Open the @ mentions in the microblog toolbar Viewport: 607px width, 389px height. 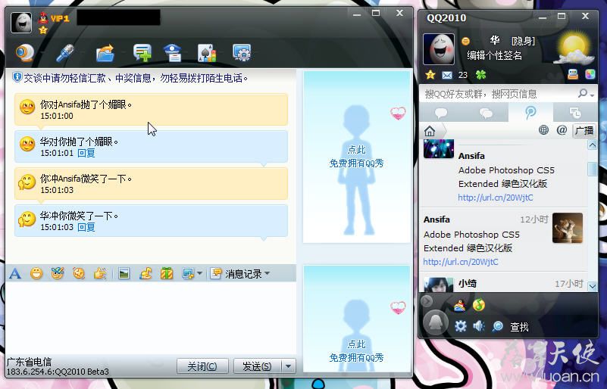(x=562, y=130)
